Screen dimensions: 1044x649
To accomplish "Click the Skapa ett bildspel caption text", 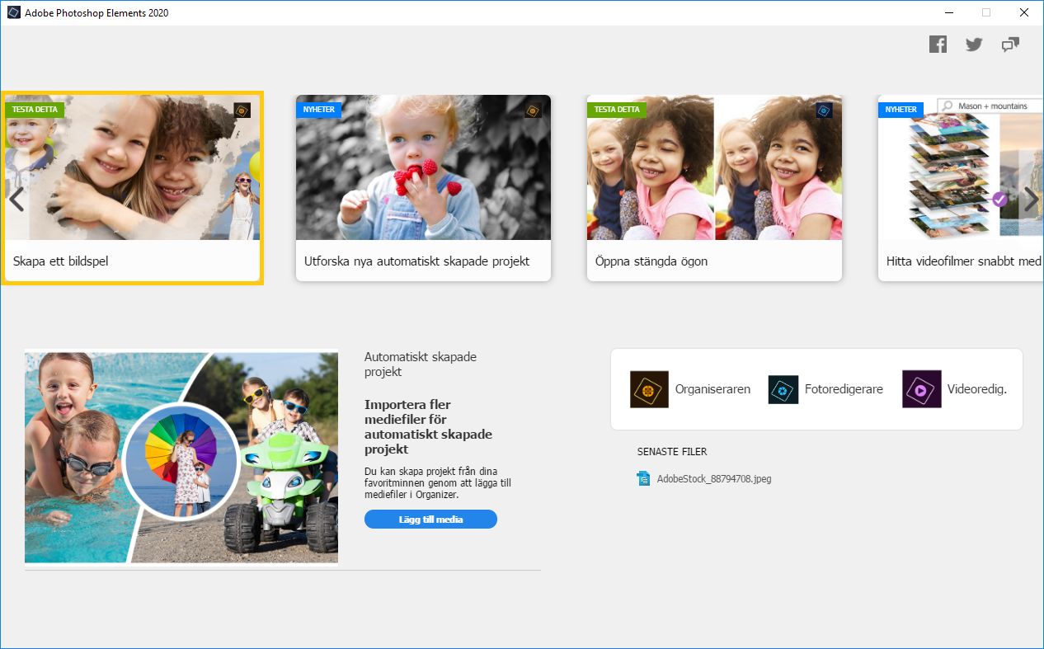I will pos(61,261).
